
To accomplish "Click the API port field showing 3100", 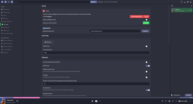I will (x=96, y=53).
